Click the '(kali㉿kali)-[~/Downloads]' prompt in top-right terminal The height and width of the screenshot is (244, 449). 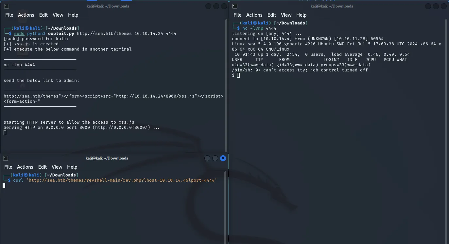270,23
